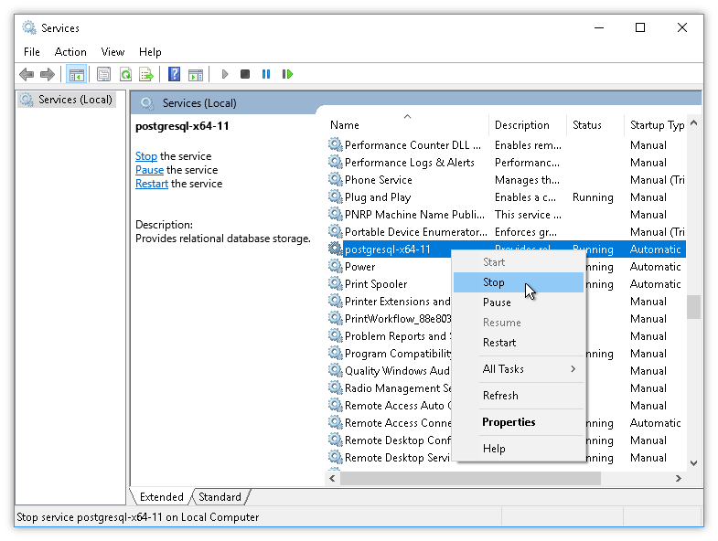Click the Back arrow toolbar icon
718x541 pixels.
27,74
